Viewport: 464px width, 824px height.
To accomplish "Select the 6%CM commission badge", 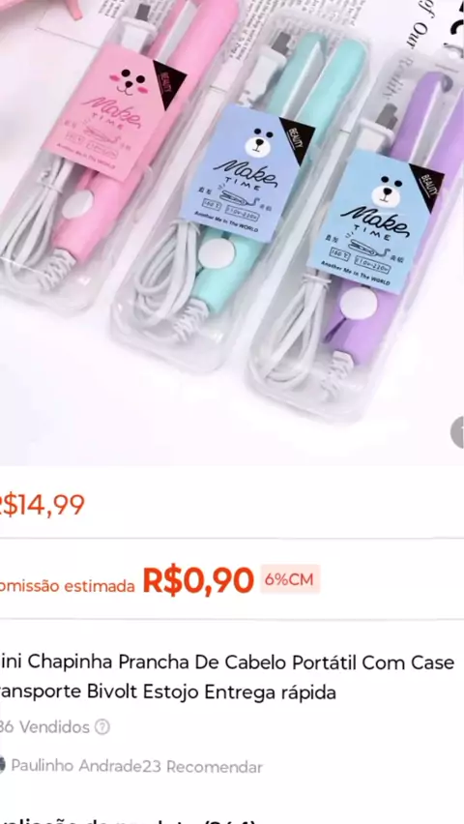I will click(290, 579).
